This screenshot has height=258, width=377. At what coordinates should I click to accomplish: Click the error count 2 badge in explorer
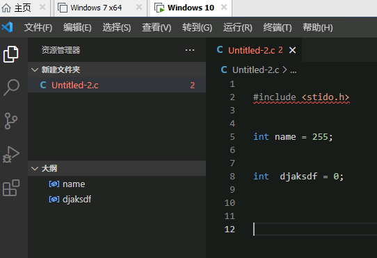(x=193, y=85)
